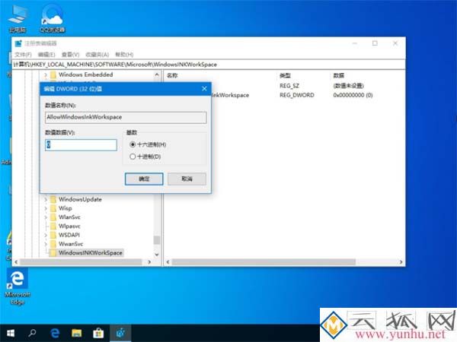
Task: Click the AllowWindowsInkWorkspace value name field
Action: 126,117
